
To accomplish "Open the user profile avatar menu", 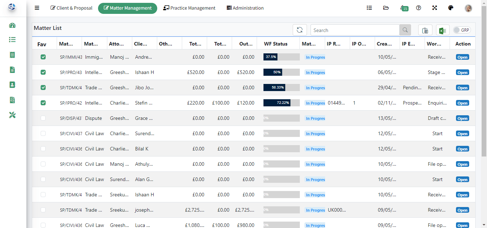I will pyautogui.click(x=468, y=8).
